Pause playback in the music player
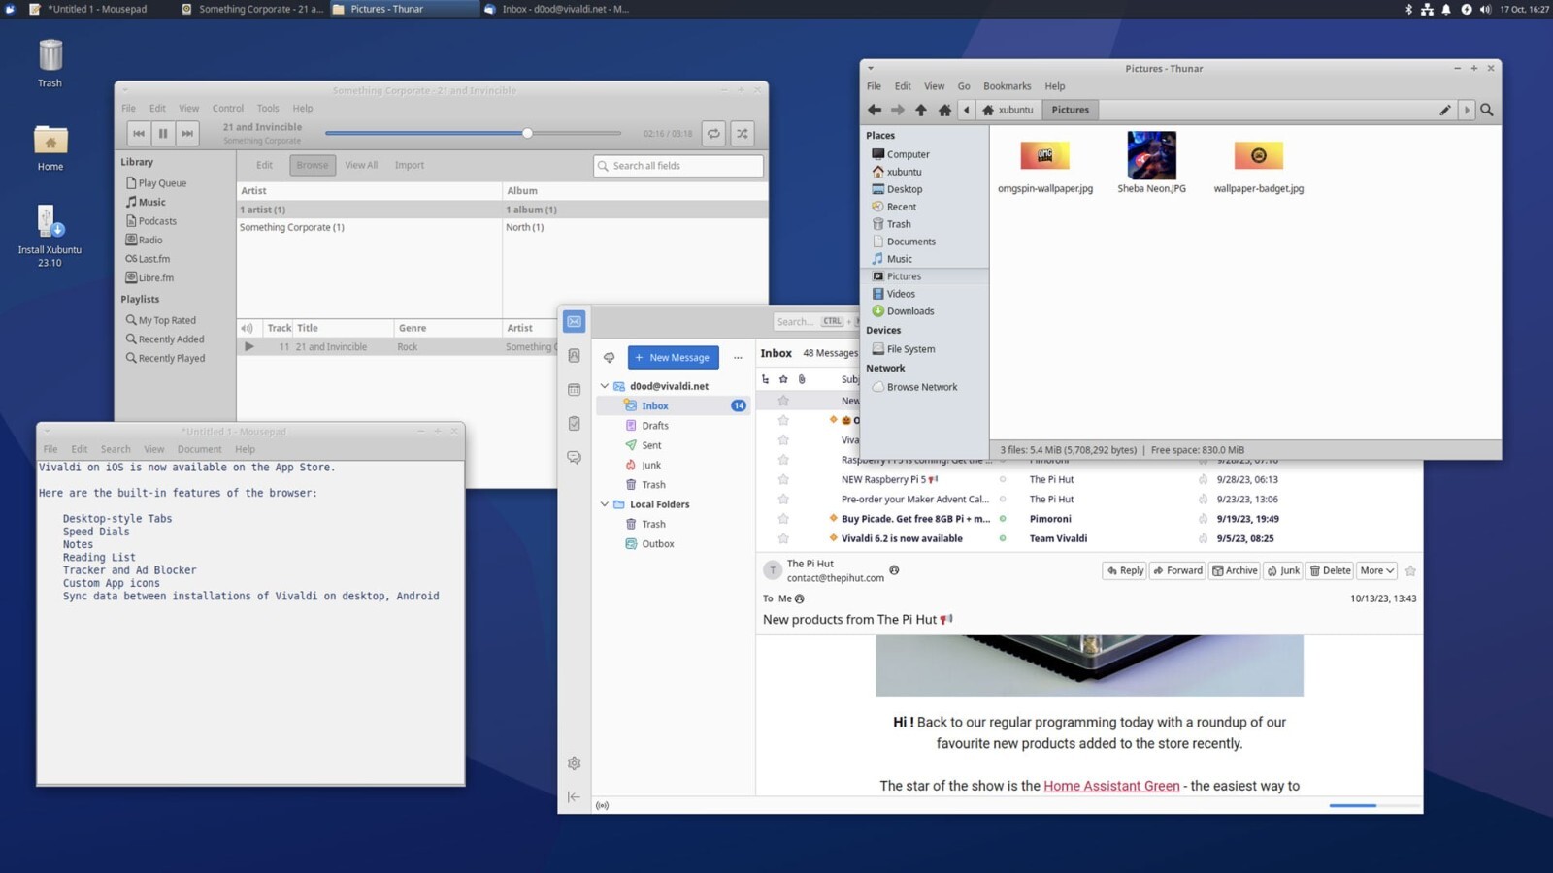This screenshot has height=873, width=1553. pyautogui.click(x=163, y=134)
